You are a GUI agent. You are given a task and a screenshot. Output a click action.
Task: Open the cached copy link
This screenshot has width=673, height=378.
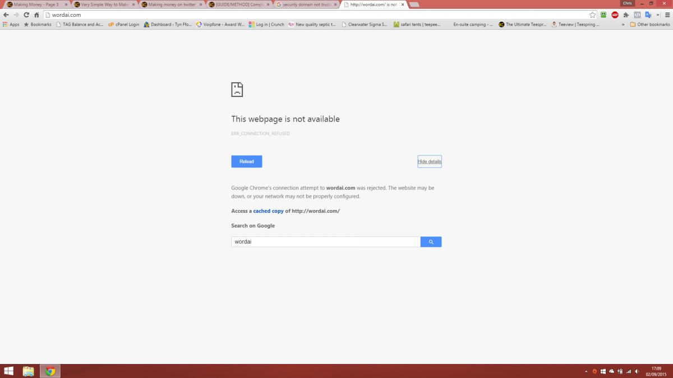coord(269,211)
